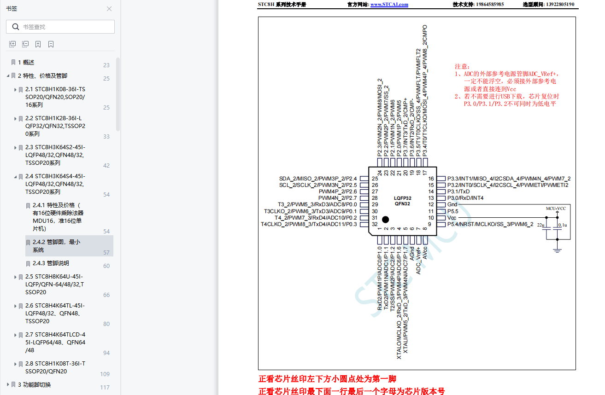Open bookmark 2.7 STC8H4K64TLCD-45I-LQFP64/48
605x395 pixels.
pos(55,342)
